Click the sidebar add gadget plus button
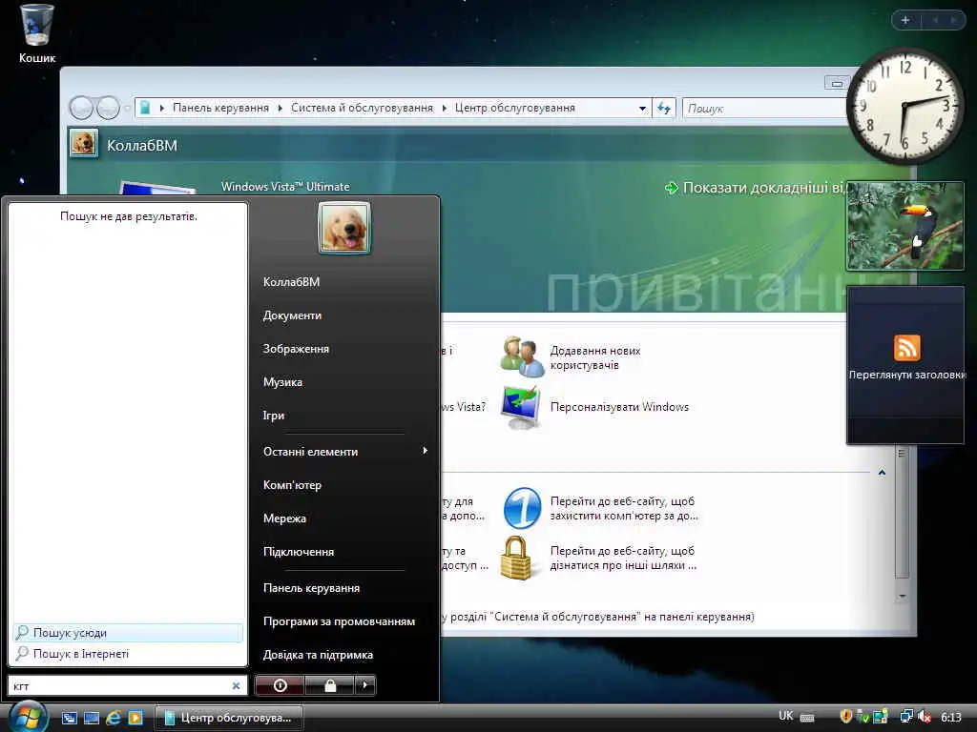This screenshot has width=977, height=732. tap(905, 20)
